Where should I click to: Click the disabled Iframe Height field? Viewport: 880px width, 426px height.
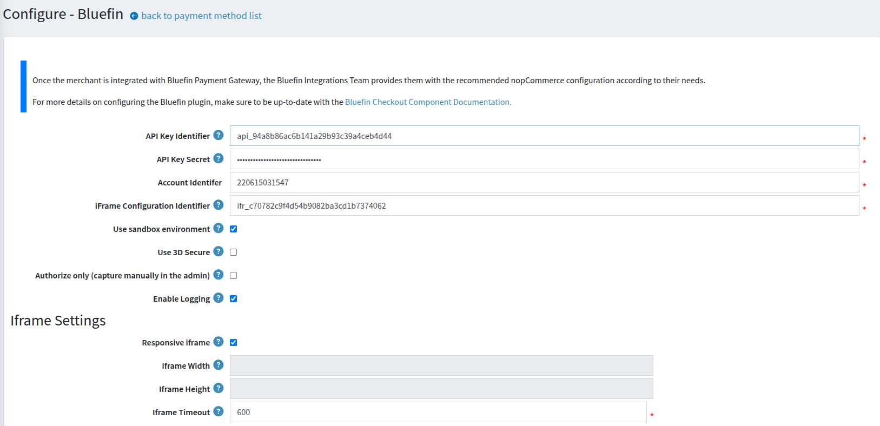click(x=441, y=389)
